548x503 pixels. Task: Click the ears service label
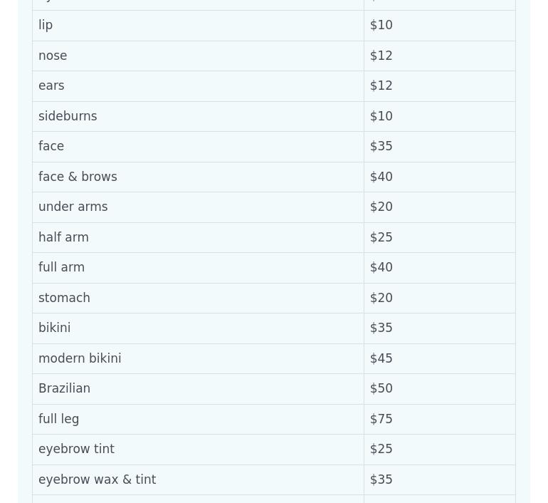coord(51,85)
